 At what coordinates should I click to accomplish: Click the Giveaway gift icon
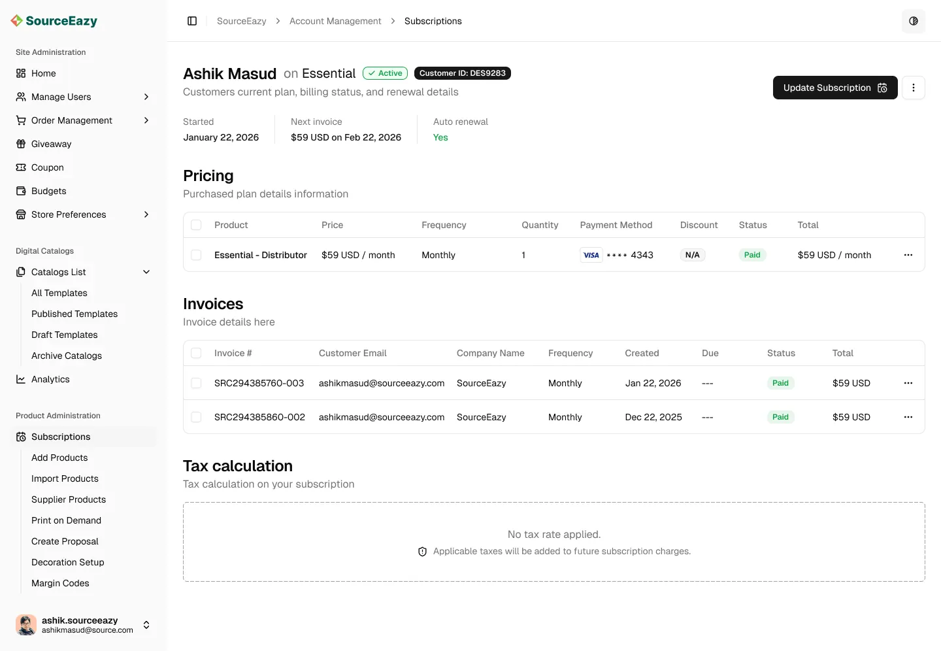point(21,144)
